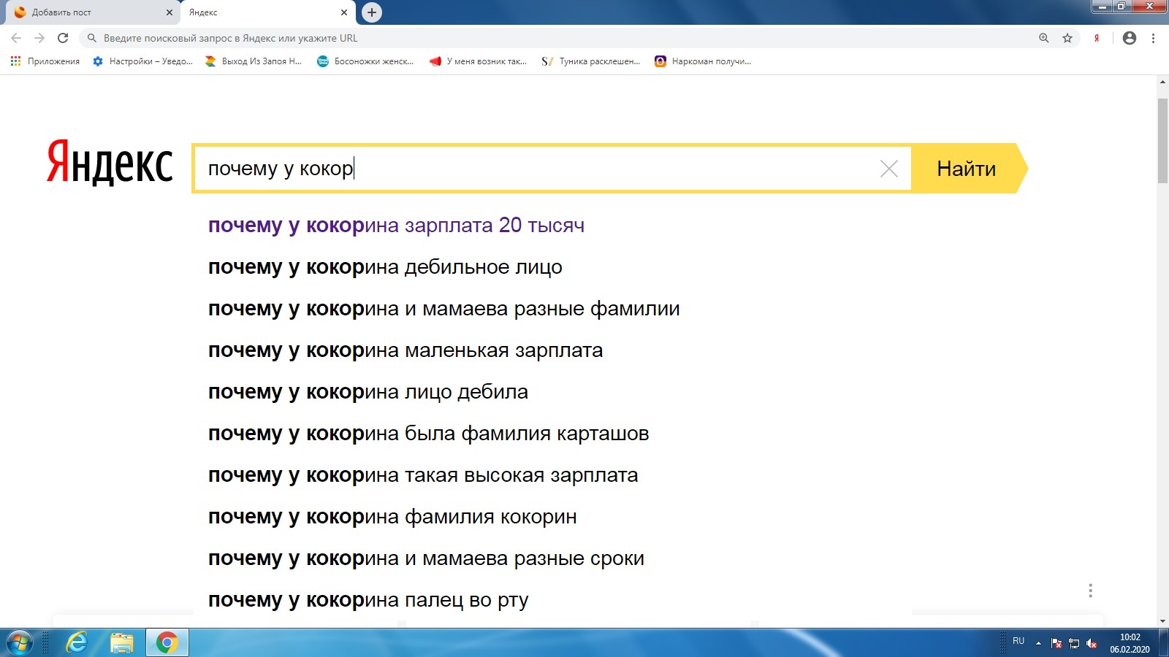Select suggestion 'кокорина маленькая зарплата'
Screen dimensions: 1169x657
[405, 350]
